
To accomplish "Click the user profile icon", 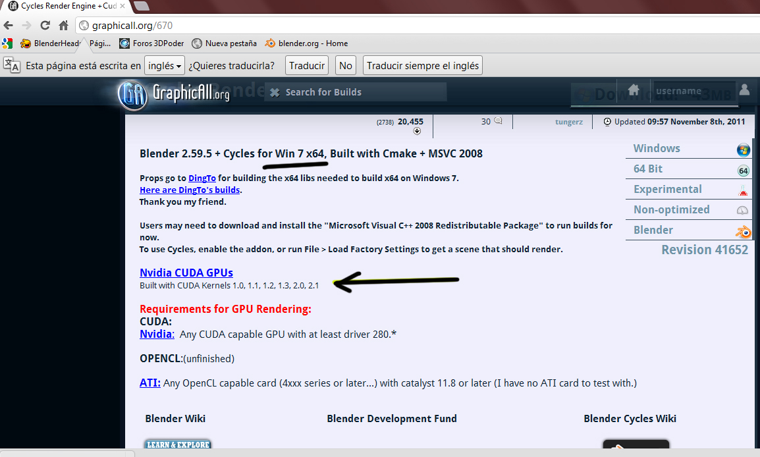I will click(x=744, y=90).
